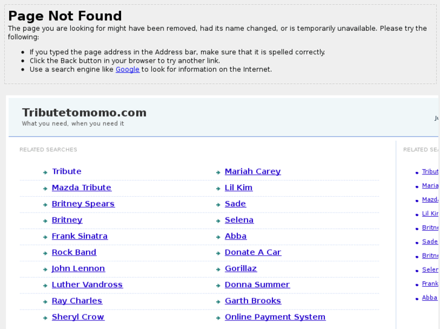Click the arrow bullet beside Sheryl Crow

coord(45,318)
